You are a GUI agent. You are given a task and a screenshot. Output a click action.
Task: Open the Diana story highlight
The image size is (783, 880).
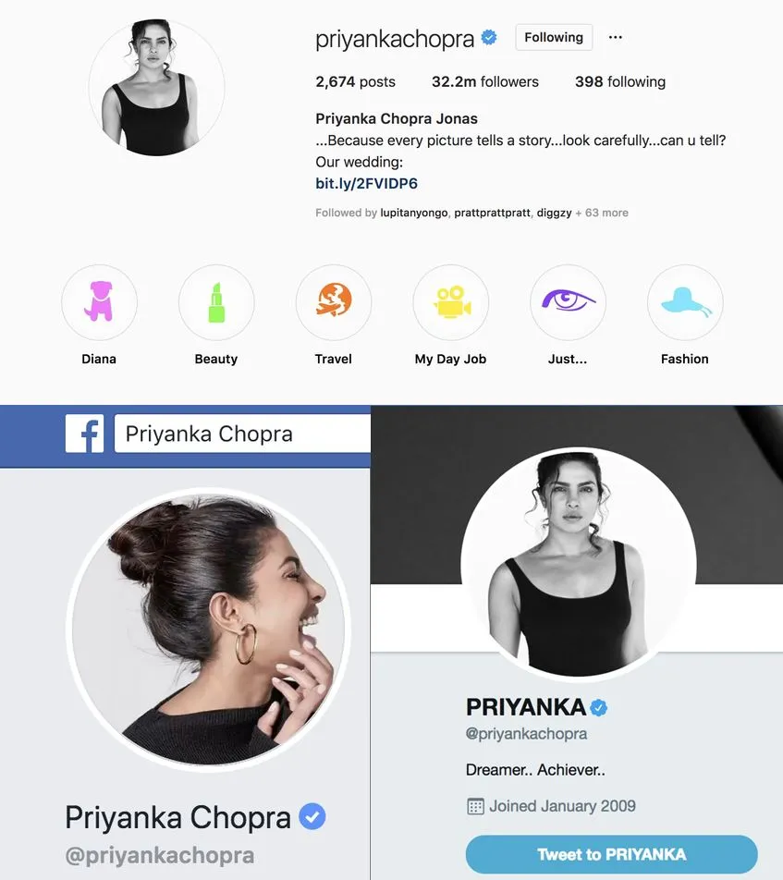[99, 302]
